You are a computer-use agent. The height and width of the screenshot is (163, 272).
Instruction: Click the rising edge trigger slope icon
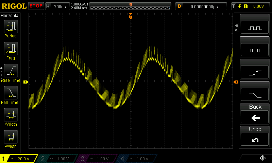pyautogui.click(x=240, y=6)
